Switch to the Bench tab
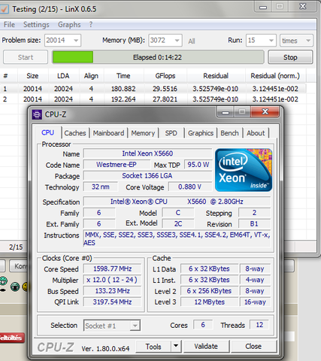Image resolution: width=321 pixels, height=361 pixels. pos(229,133)
